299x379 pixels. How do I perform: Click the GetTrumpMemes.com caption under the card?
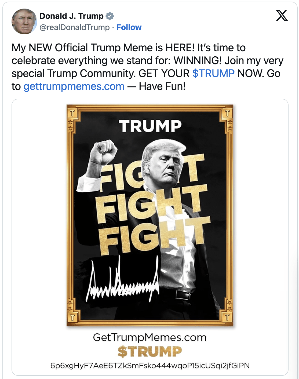(150, 337)
